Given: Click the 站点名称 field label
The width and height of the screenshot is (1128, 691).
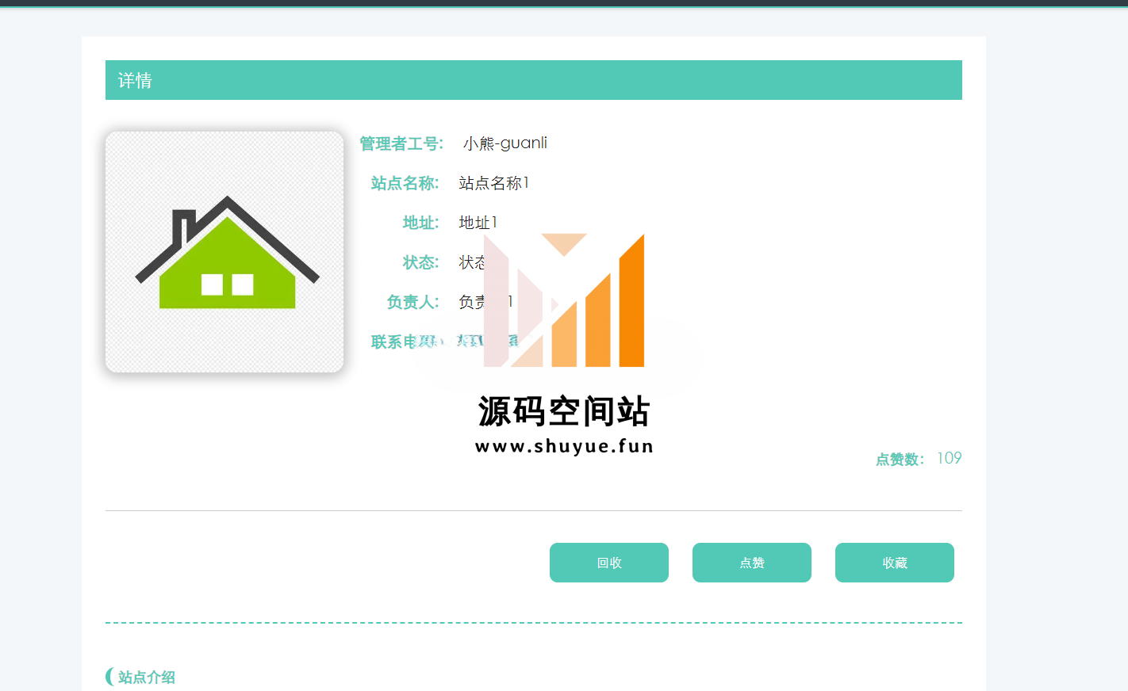Looking at the screenshot, I should pyautogui.click(x=405, y=183).
